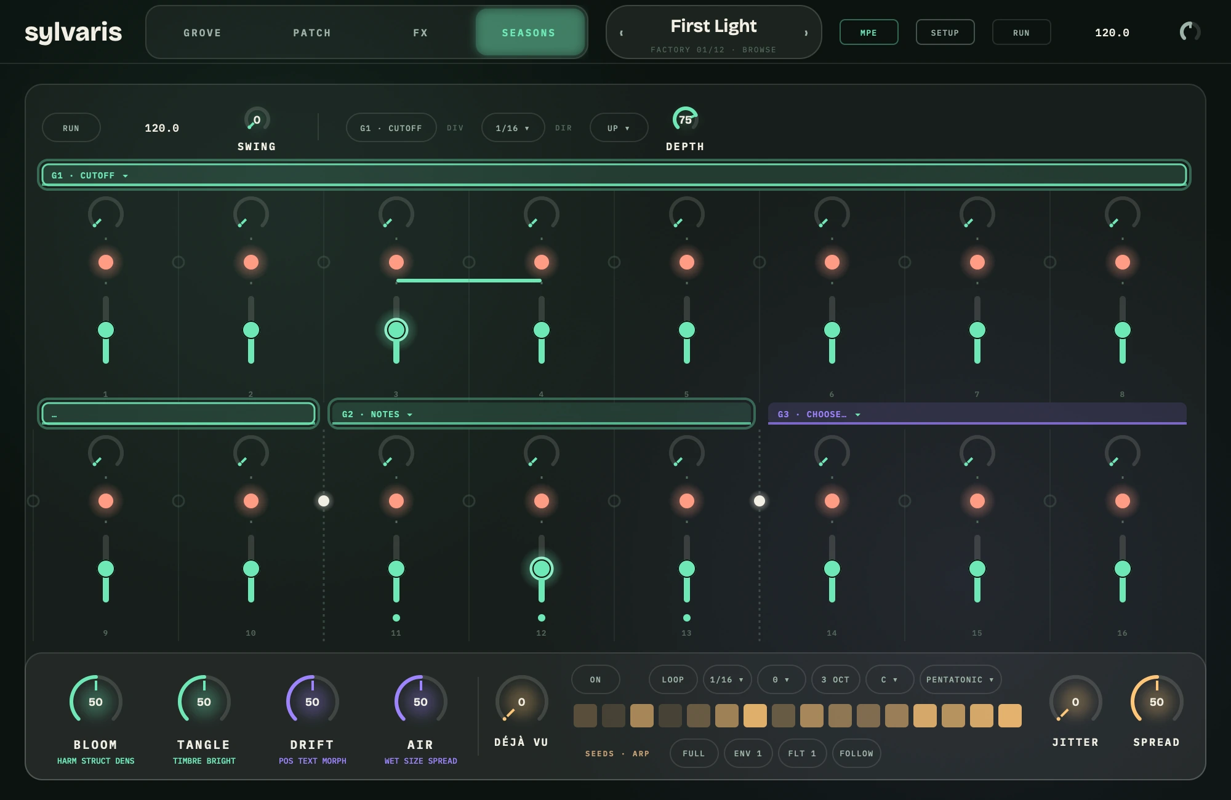Open the root note C dropdown
This screenshot has width=1231, height=800.
889,679
